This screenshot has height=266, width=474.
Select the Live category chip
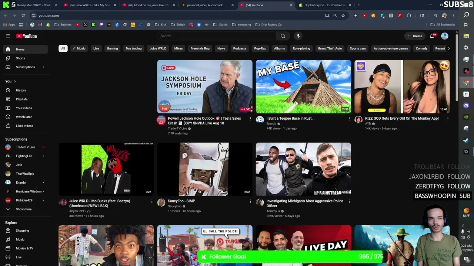[96, 48]
